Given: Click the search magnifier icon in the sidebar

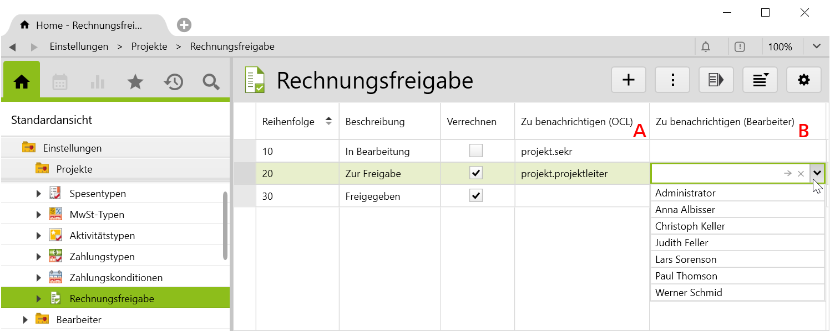Looking at the screenshot, I should coord(211,82).
